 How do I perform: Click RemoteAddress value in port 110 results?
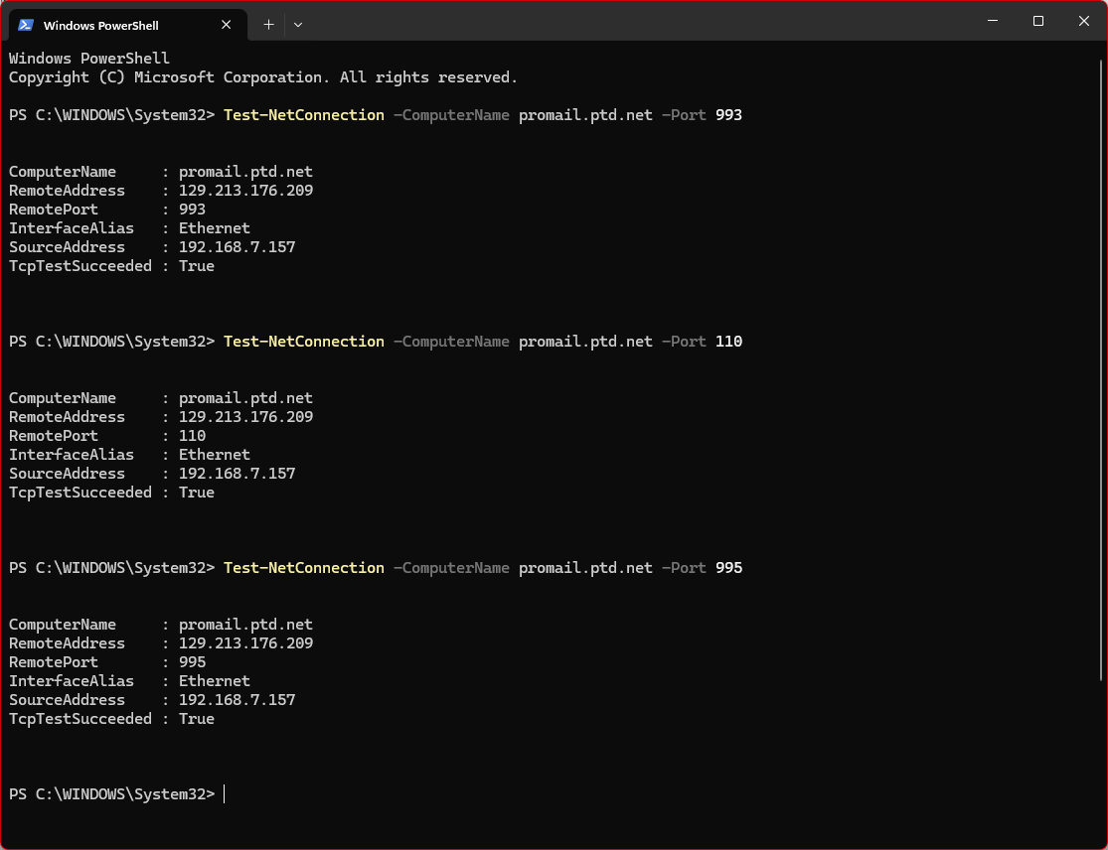pyautogui.click(x=245, y=417)
